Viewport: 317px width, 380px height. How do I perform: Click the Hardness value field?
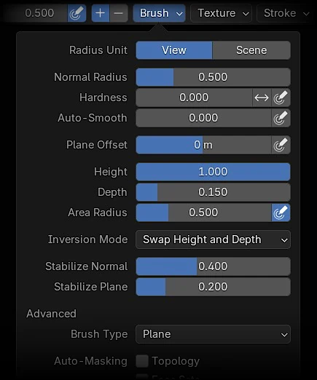tap(194, 98)
